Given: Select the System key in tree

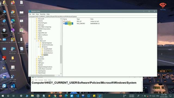Looking at the screenshot, I should (46, 55).
